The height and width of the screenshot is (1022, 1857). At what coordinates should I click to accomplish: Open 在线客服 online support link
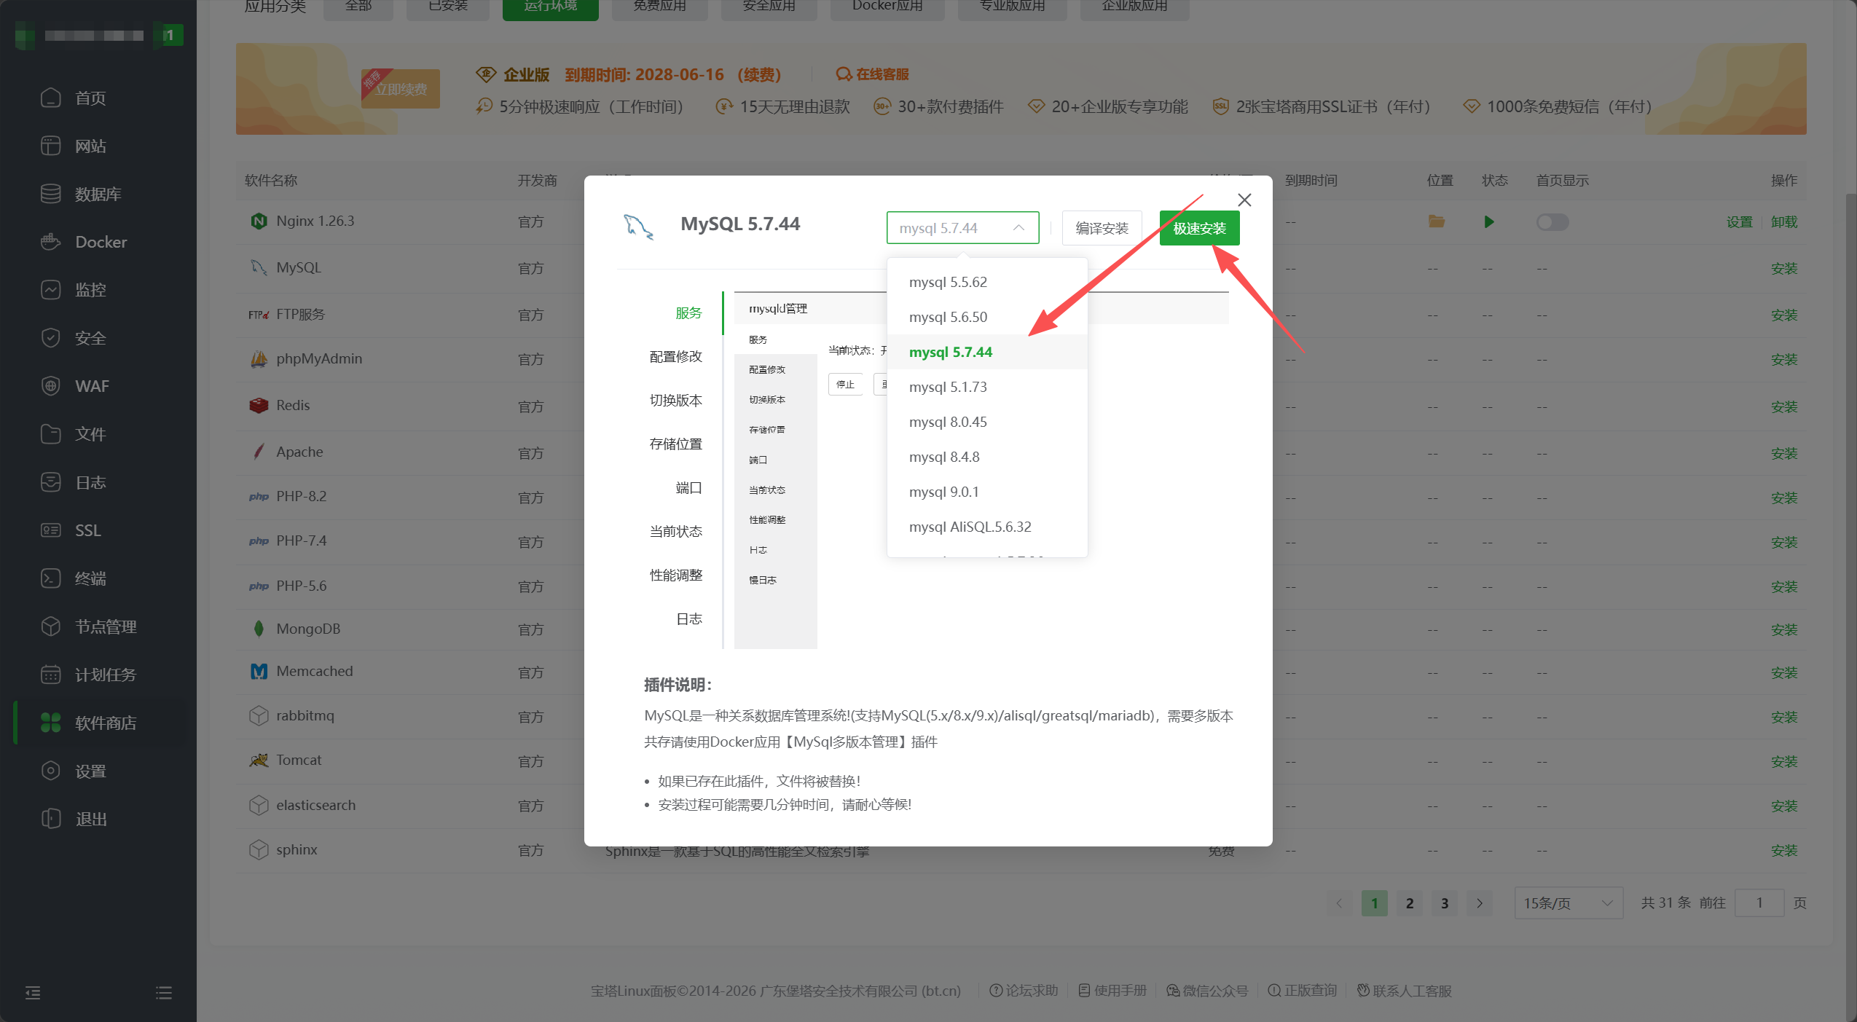(x=873, y=74)
